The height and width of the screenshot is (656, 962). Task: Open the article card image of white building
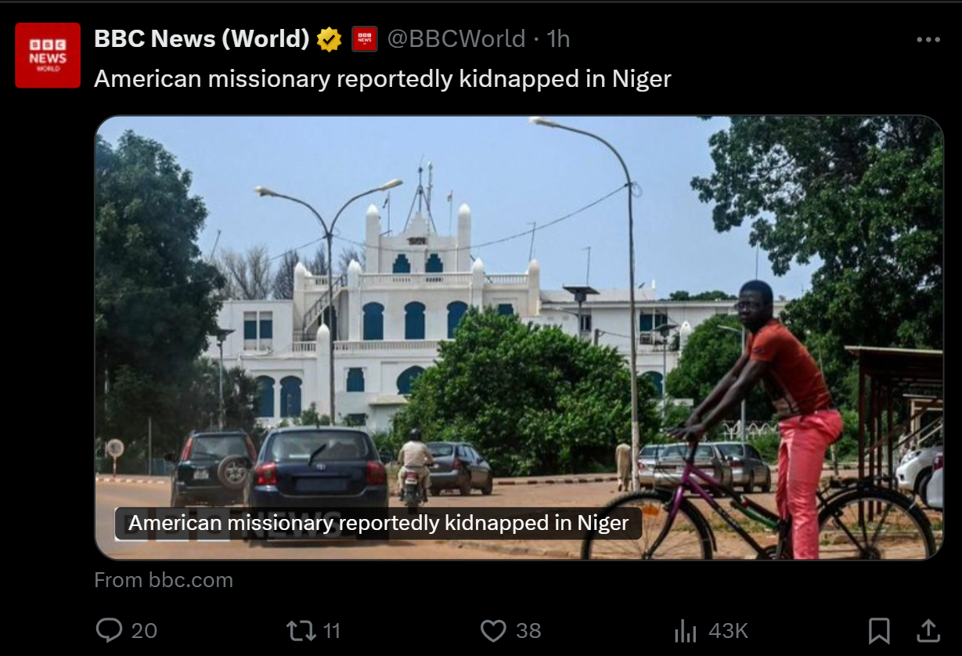coord(519,337)
